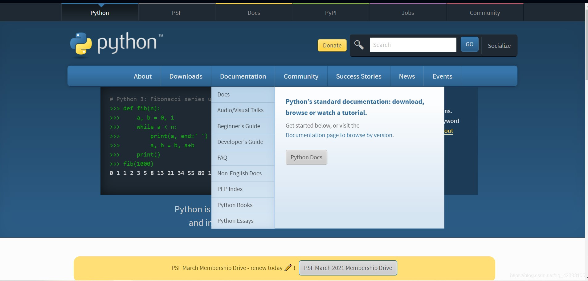
Task: Open the Community tab in top bar
Action: (485, 13)
